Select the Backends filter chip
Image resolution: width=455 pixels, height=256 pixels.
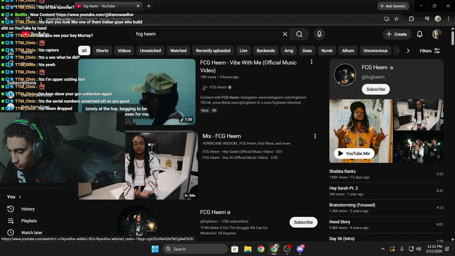(x=266, y=50)
